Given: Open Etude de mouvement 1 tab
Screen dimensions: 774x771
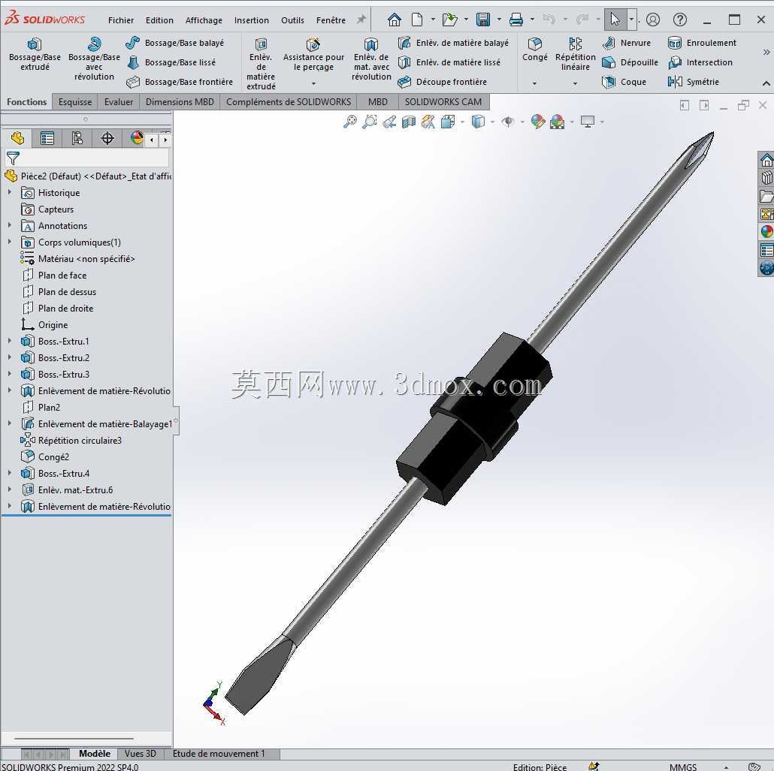Looking at the screenshot, I should [219, 753].
